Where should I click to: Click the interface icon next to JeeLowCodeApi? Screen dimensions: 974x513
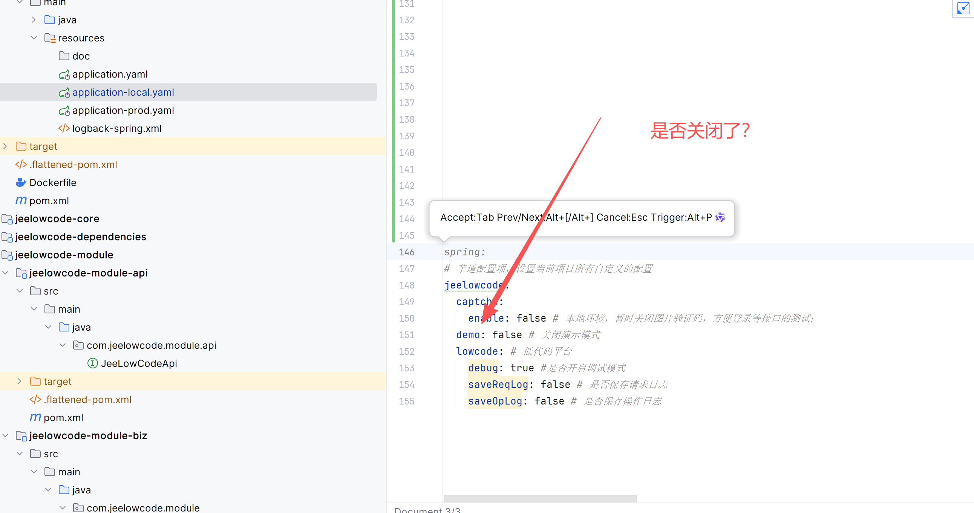pyautogui.click(x=92, y=363)
